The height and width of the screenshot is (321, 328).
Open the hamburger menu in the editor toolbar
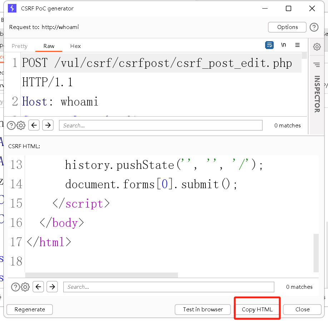point(297,45)
